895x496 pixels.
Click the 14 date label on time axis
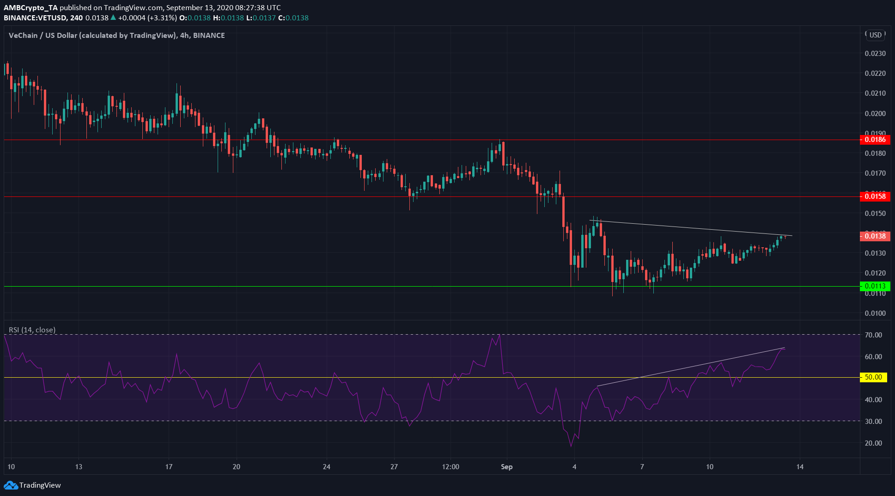800,467
